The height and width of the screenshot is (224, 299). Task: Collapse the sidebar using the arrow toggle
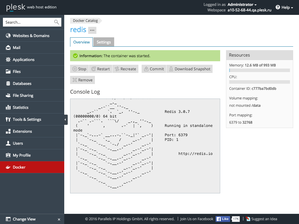65,119
